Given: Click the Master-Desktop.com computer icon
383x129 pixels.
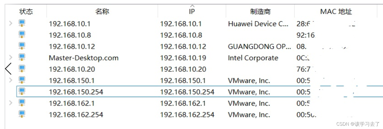Looking at the screenshot, I should (x=22, y=58).
